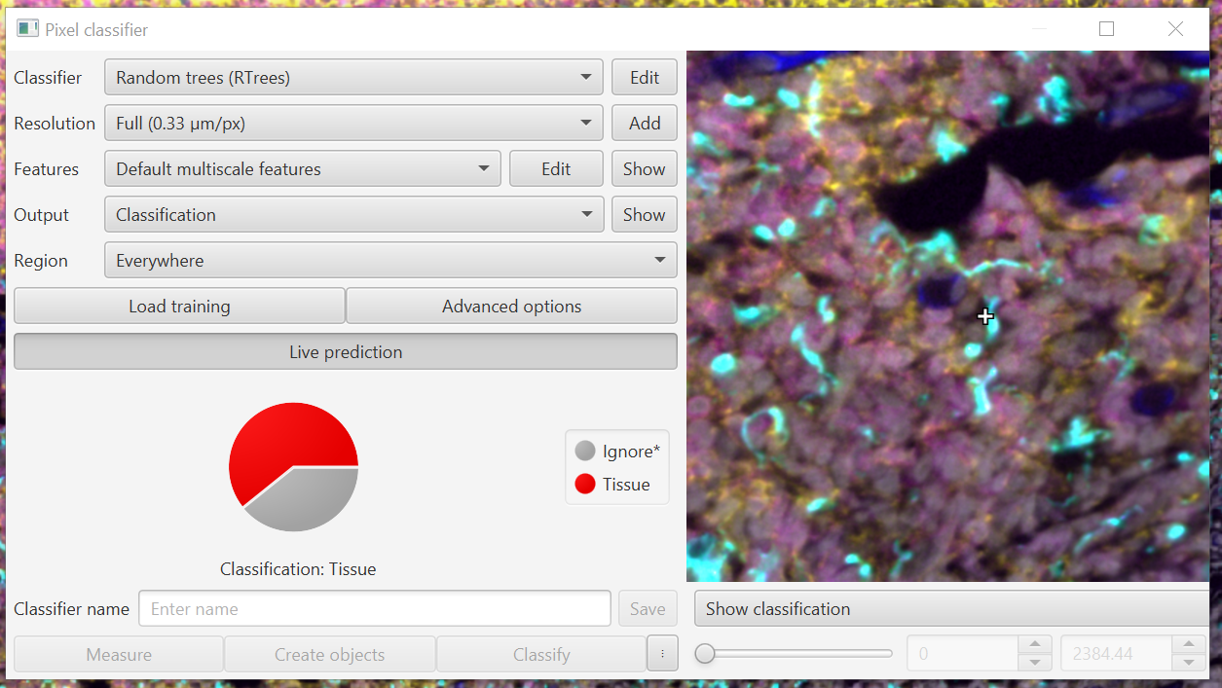Open the Resolution dropdown

353,124
